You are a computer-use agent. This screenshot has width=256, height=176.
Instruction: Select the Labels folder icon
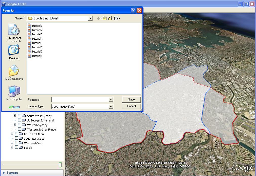tap(21, 147)
